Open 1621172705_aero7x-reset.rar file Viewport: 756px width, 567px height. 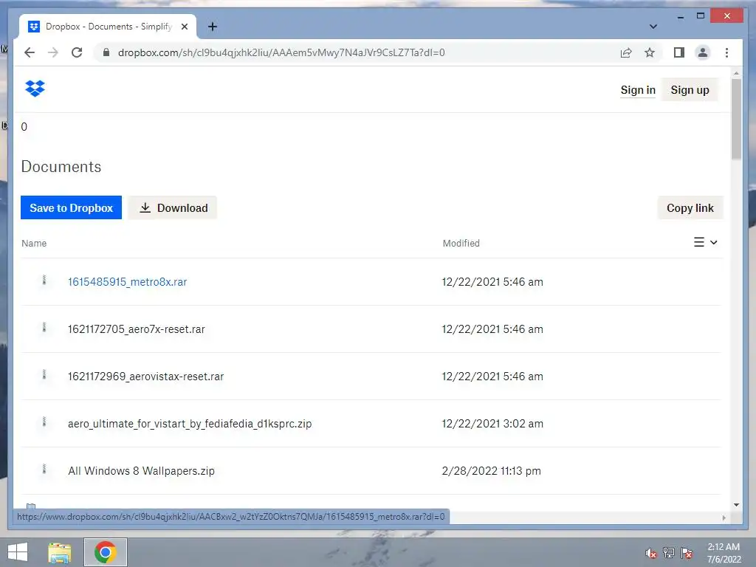tap(137, 329)
